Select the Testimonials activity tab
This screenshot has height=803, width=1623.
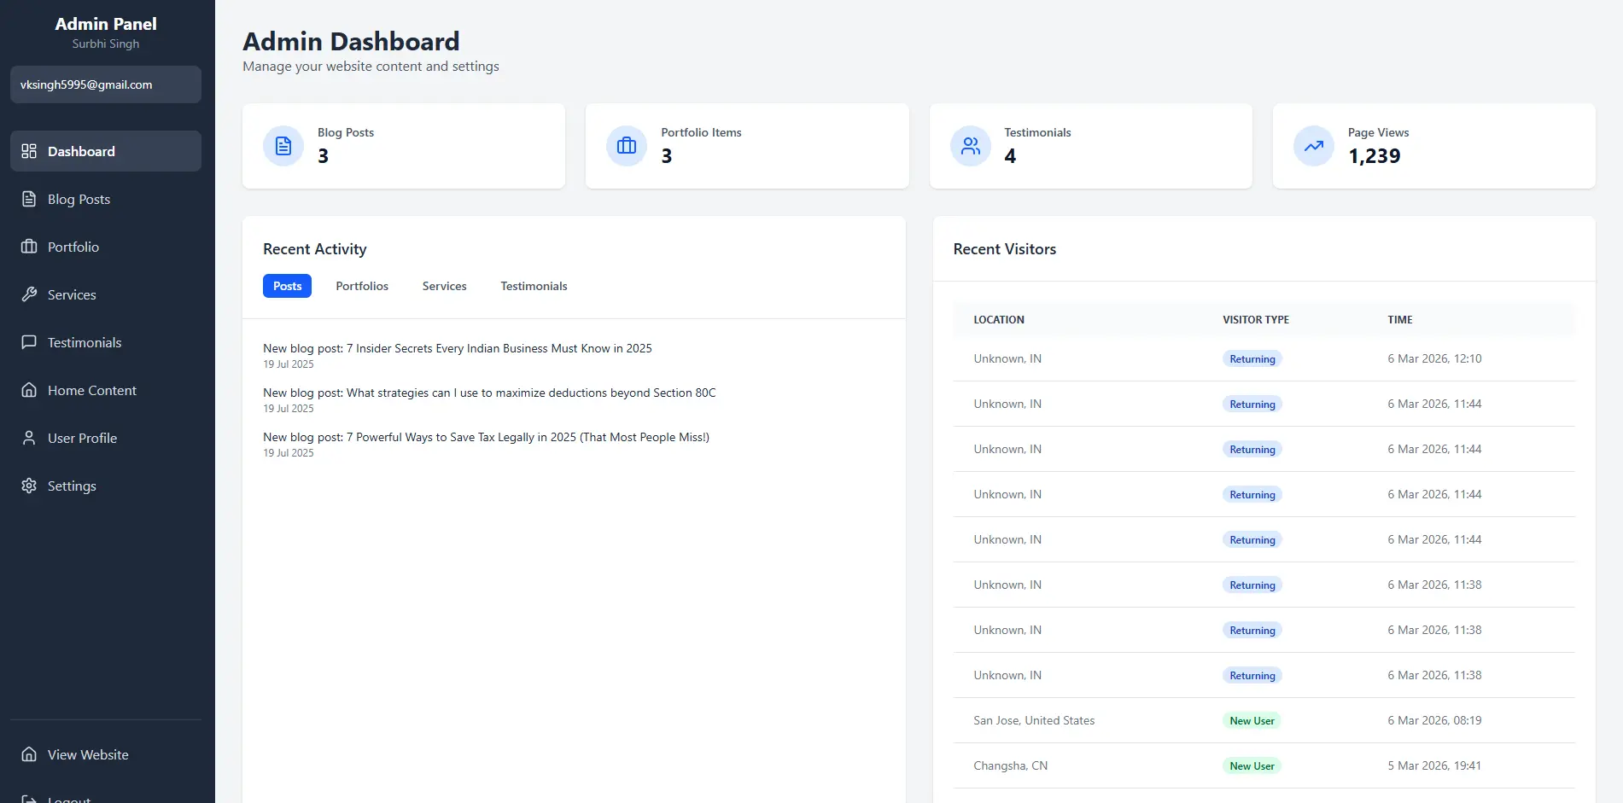[x=534, y=286]
